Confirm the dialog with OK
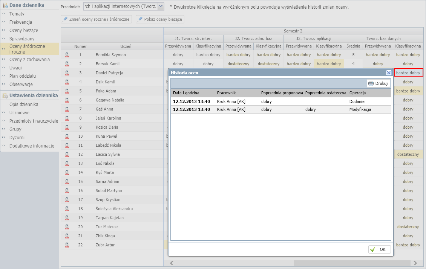 point(380,249)
